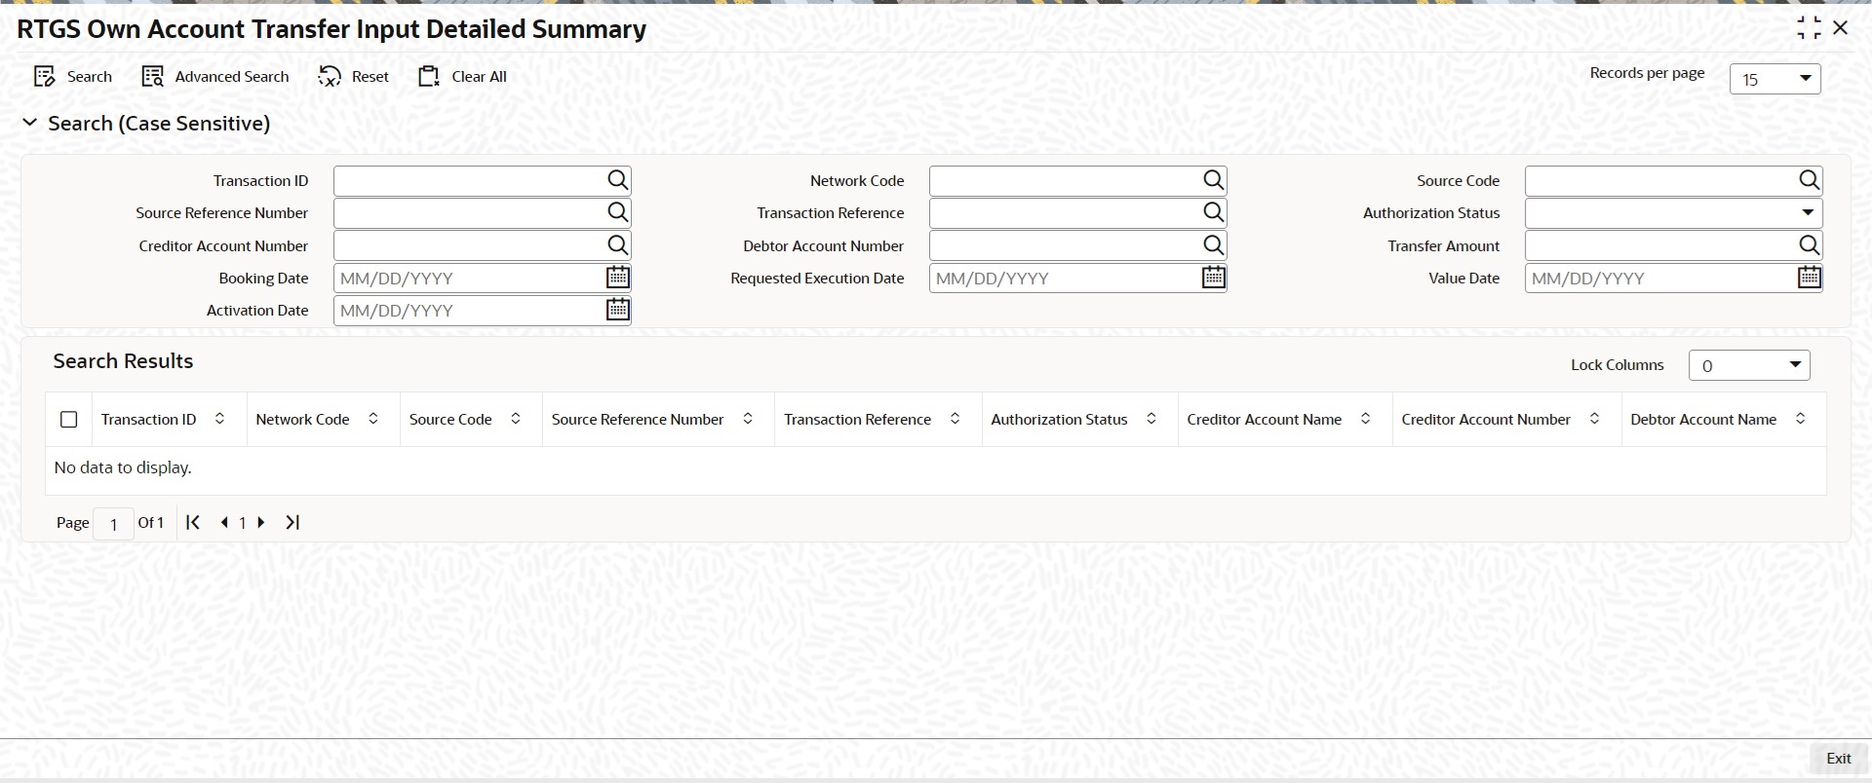The width and height of the screenshot is (1872, 783).
Task: Open Requested Execution Date calendar picker
Action: coord(1214,278)
